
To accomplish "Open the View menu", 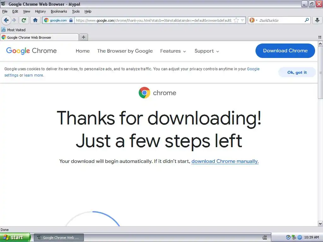I will coord(26,11).
